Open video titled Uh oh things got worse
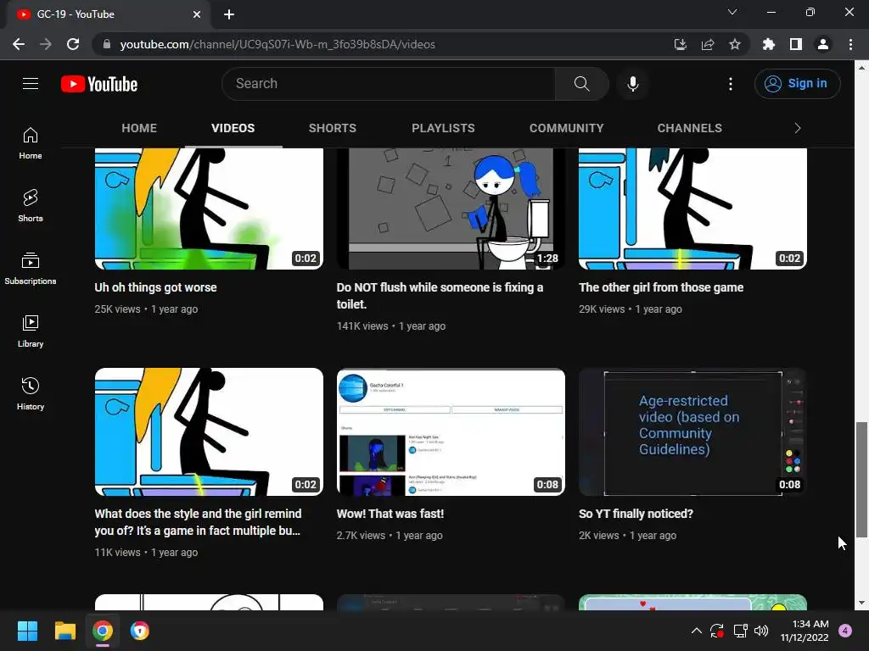Viewport: 869px width, 651px height. point(156,287)
